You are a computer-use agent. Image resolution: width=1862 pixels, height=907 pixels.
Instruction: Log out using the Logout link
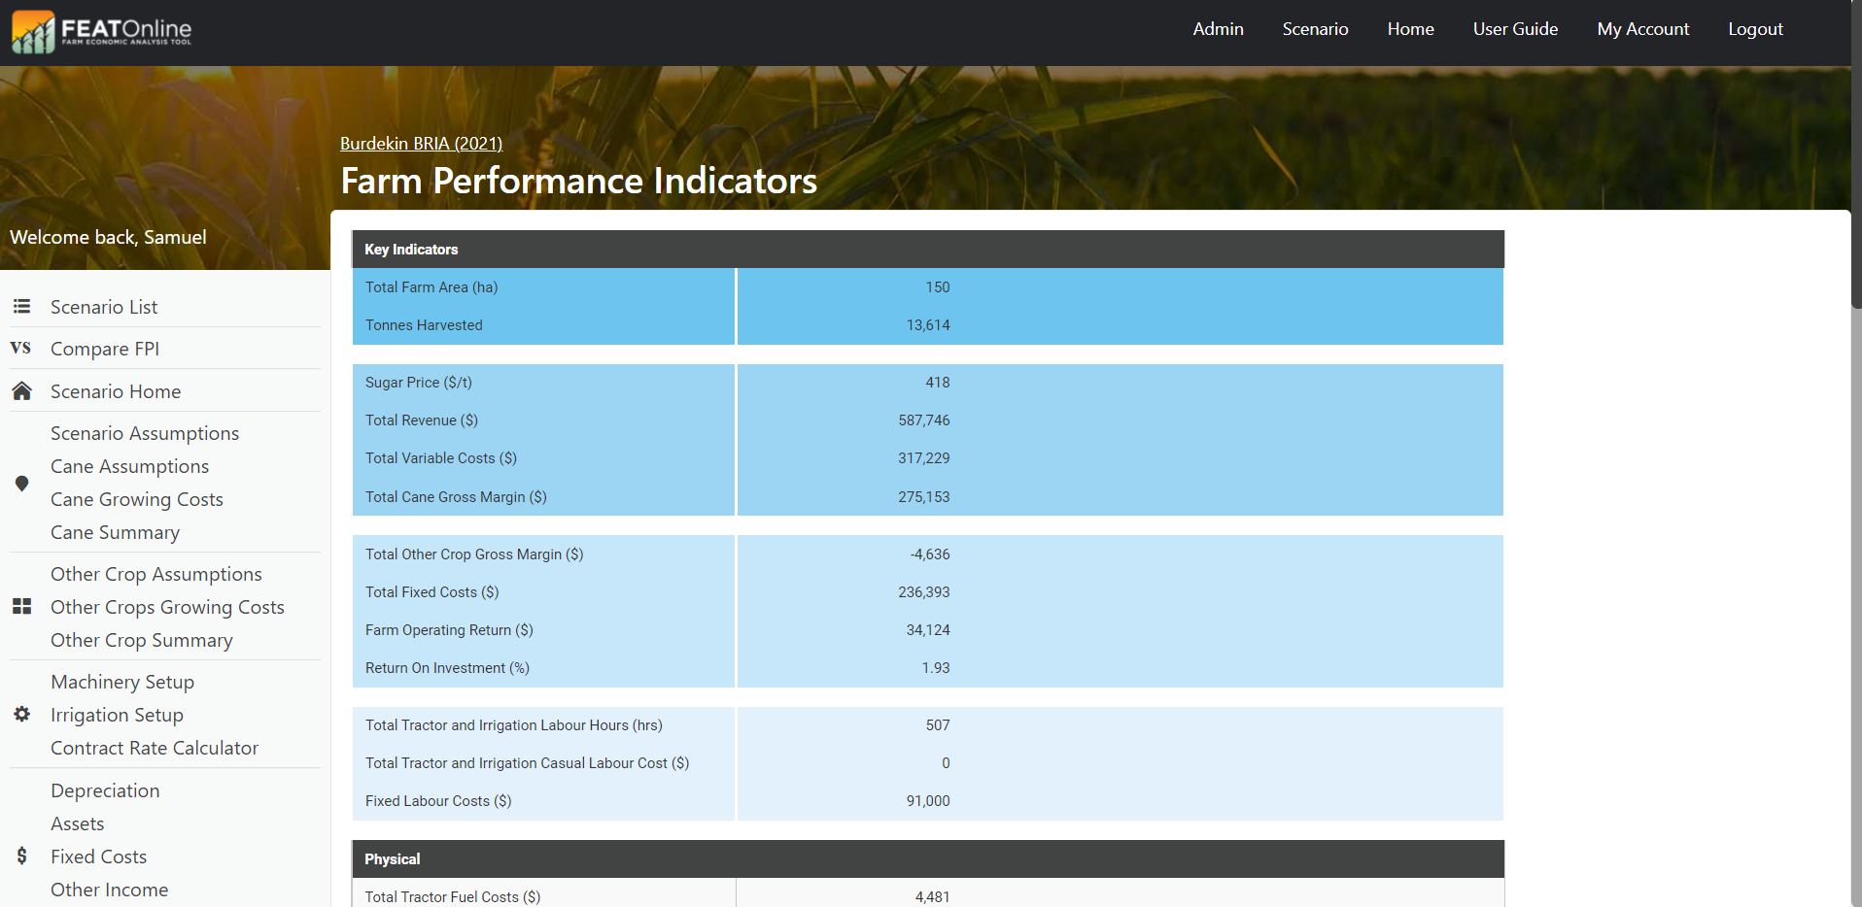tap(1755, 29)
